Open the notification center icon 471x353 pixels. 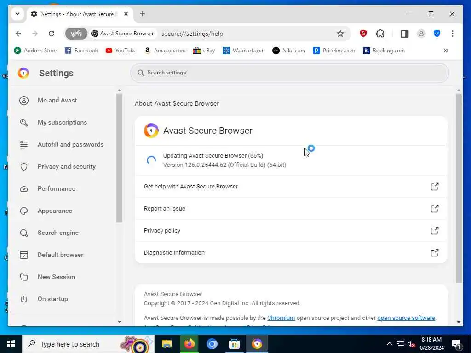[457, 344]
